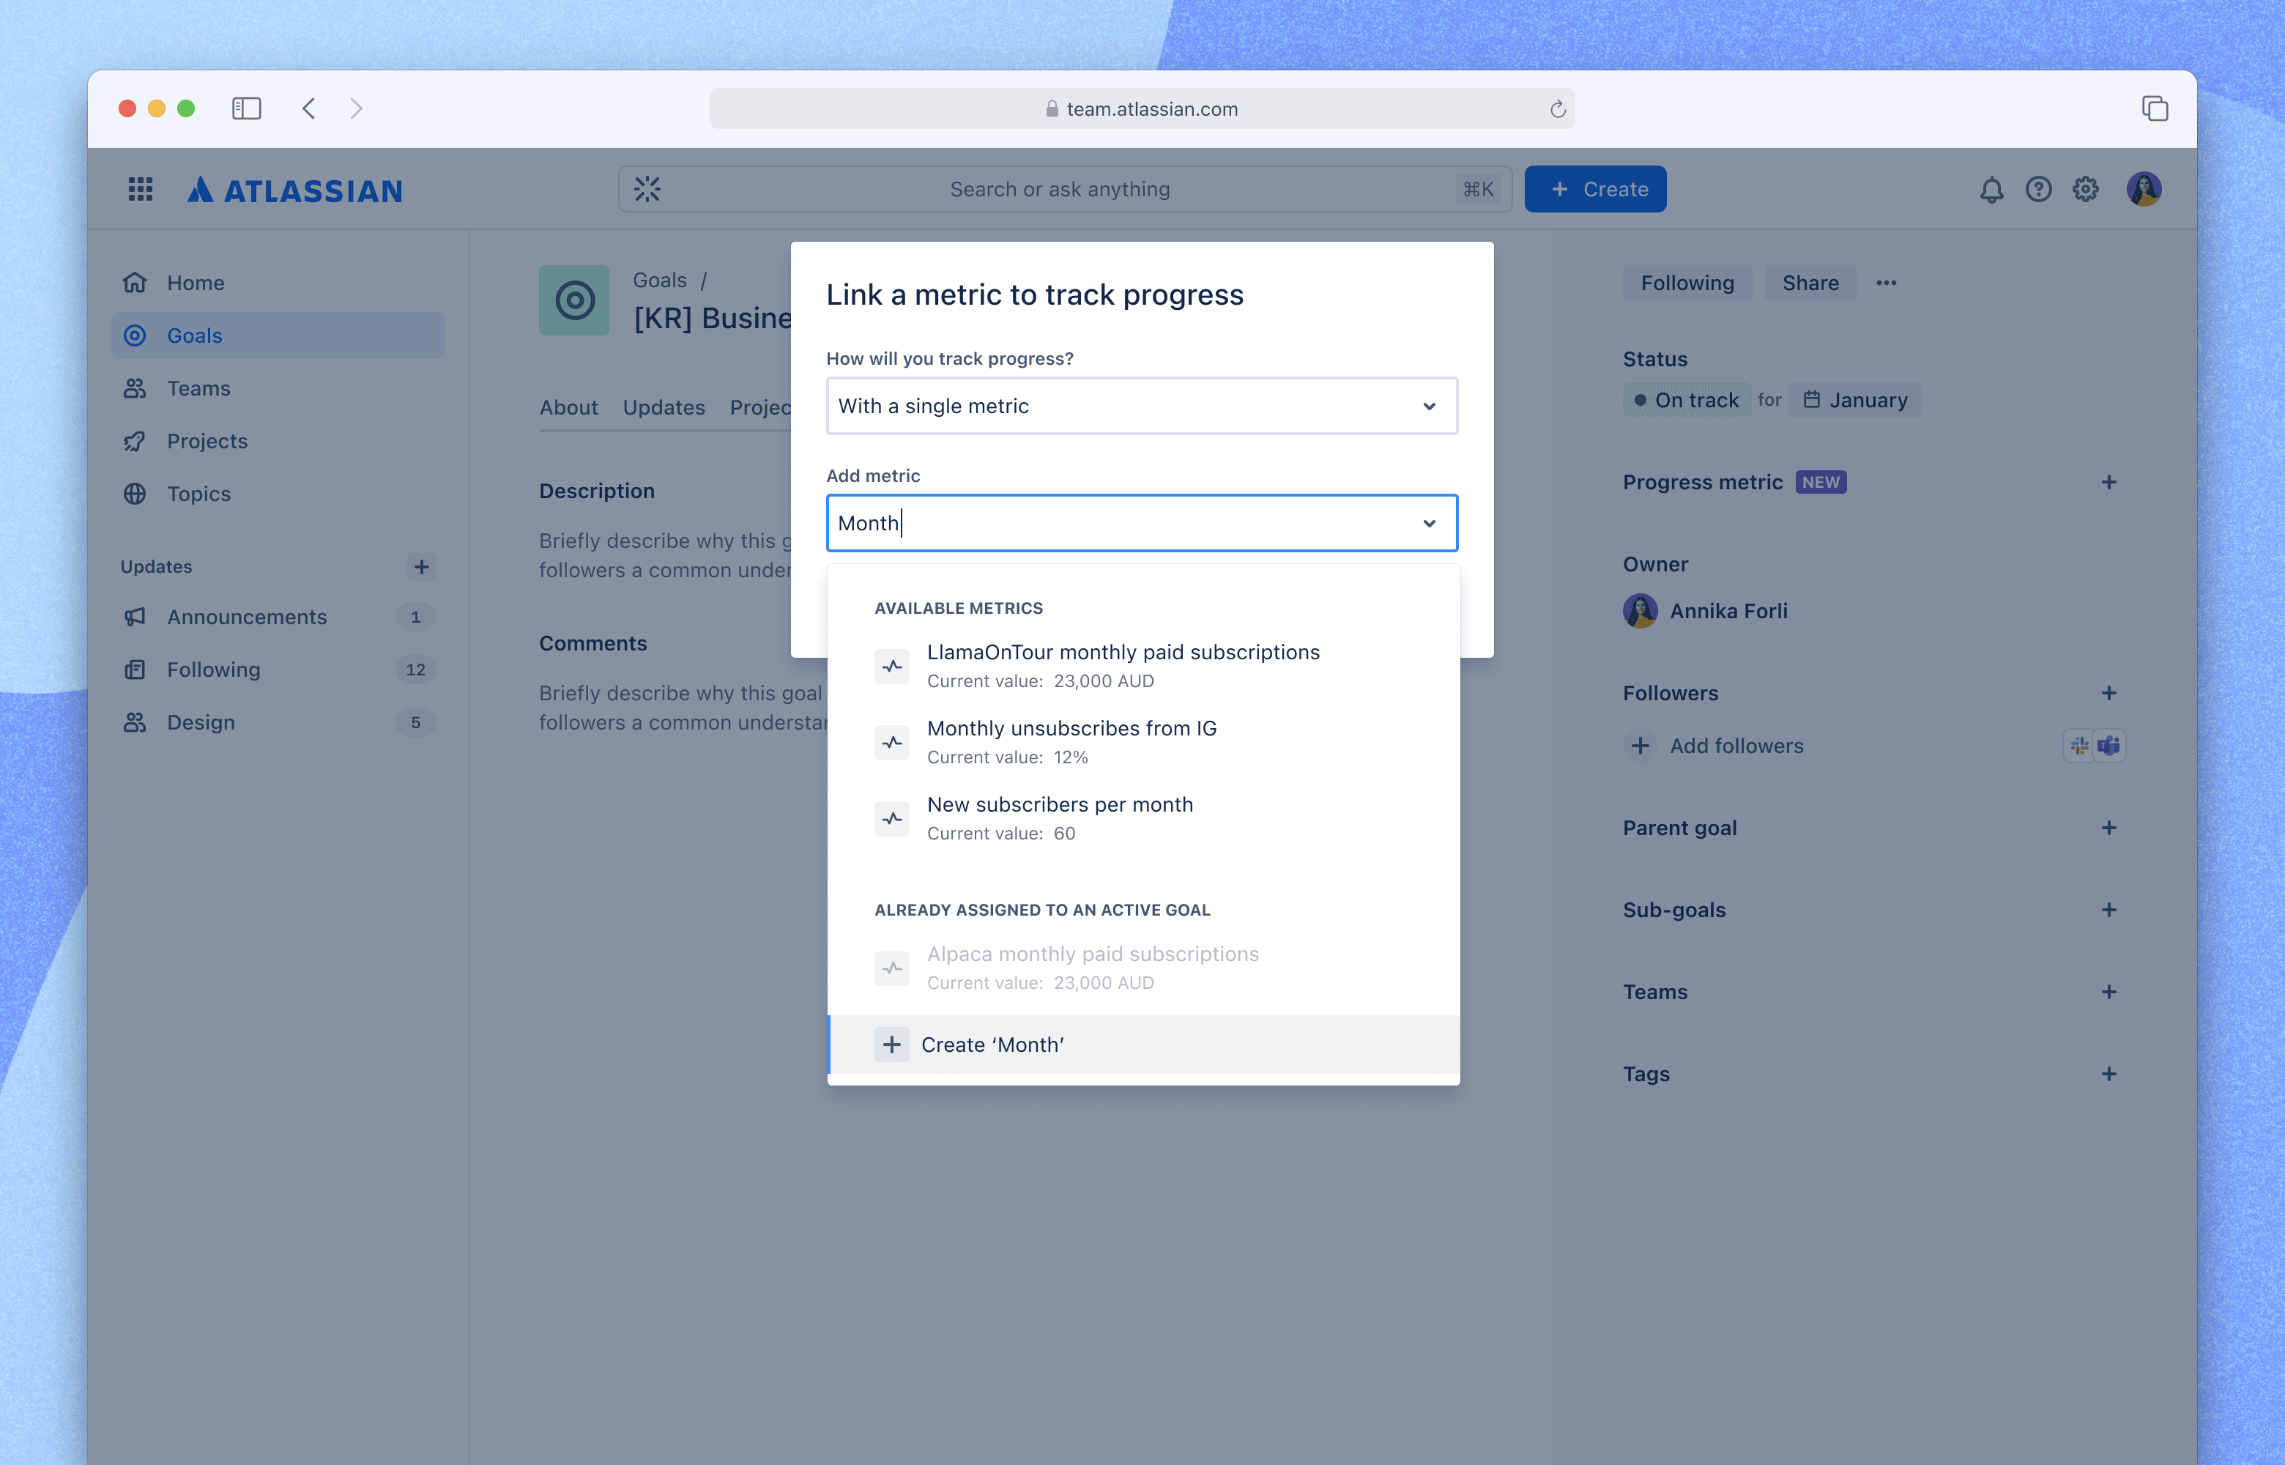The width and height of the screenshot is (2285, 1465).
Task: Click the Microsoft Teams integration icon
Action: [2109, 746]
